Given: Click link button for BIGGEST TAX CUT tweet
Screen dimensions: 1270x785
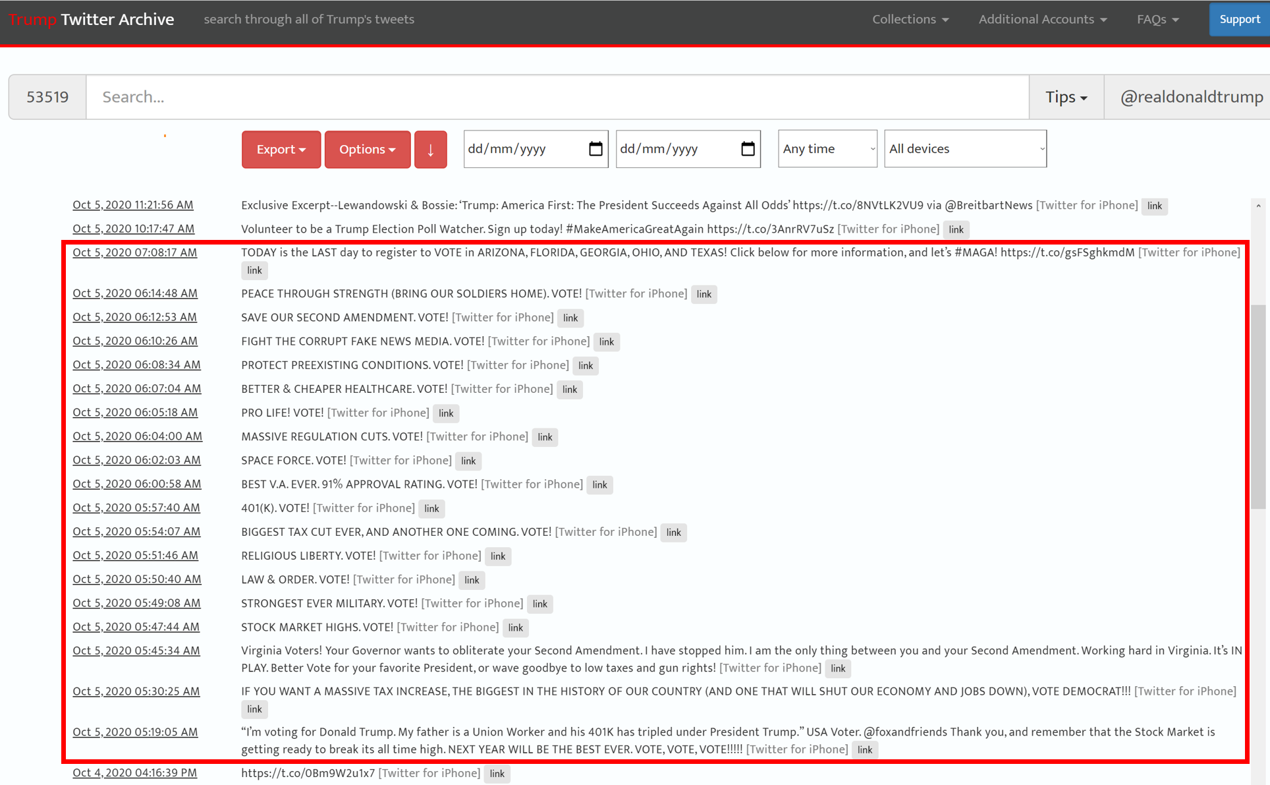Looking at the screenshot, I should 673,532.
